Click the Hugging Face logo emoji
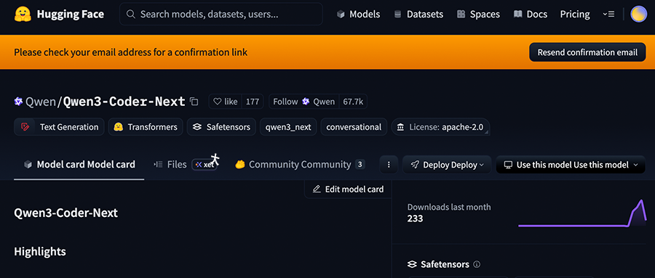The width and height of the screenshot is (655, 278). coord(23,15)
